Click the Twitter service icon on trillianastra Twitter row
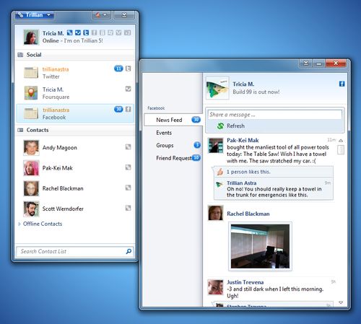 [x=129, y=69]
